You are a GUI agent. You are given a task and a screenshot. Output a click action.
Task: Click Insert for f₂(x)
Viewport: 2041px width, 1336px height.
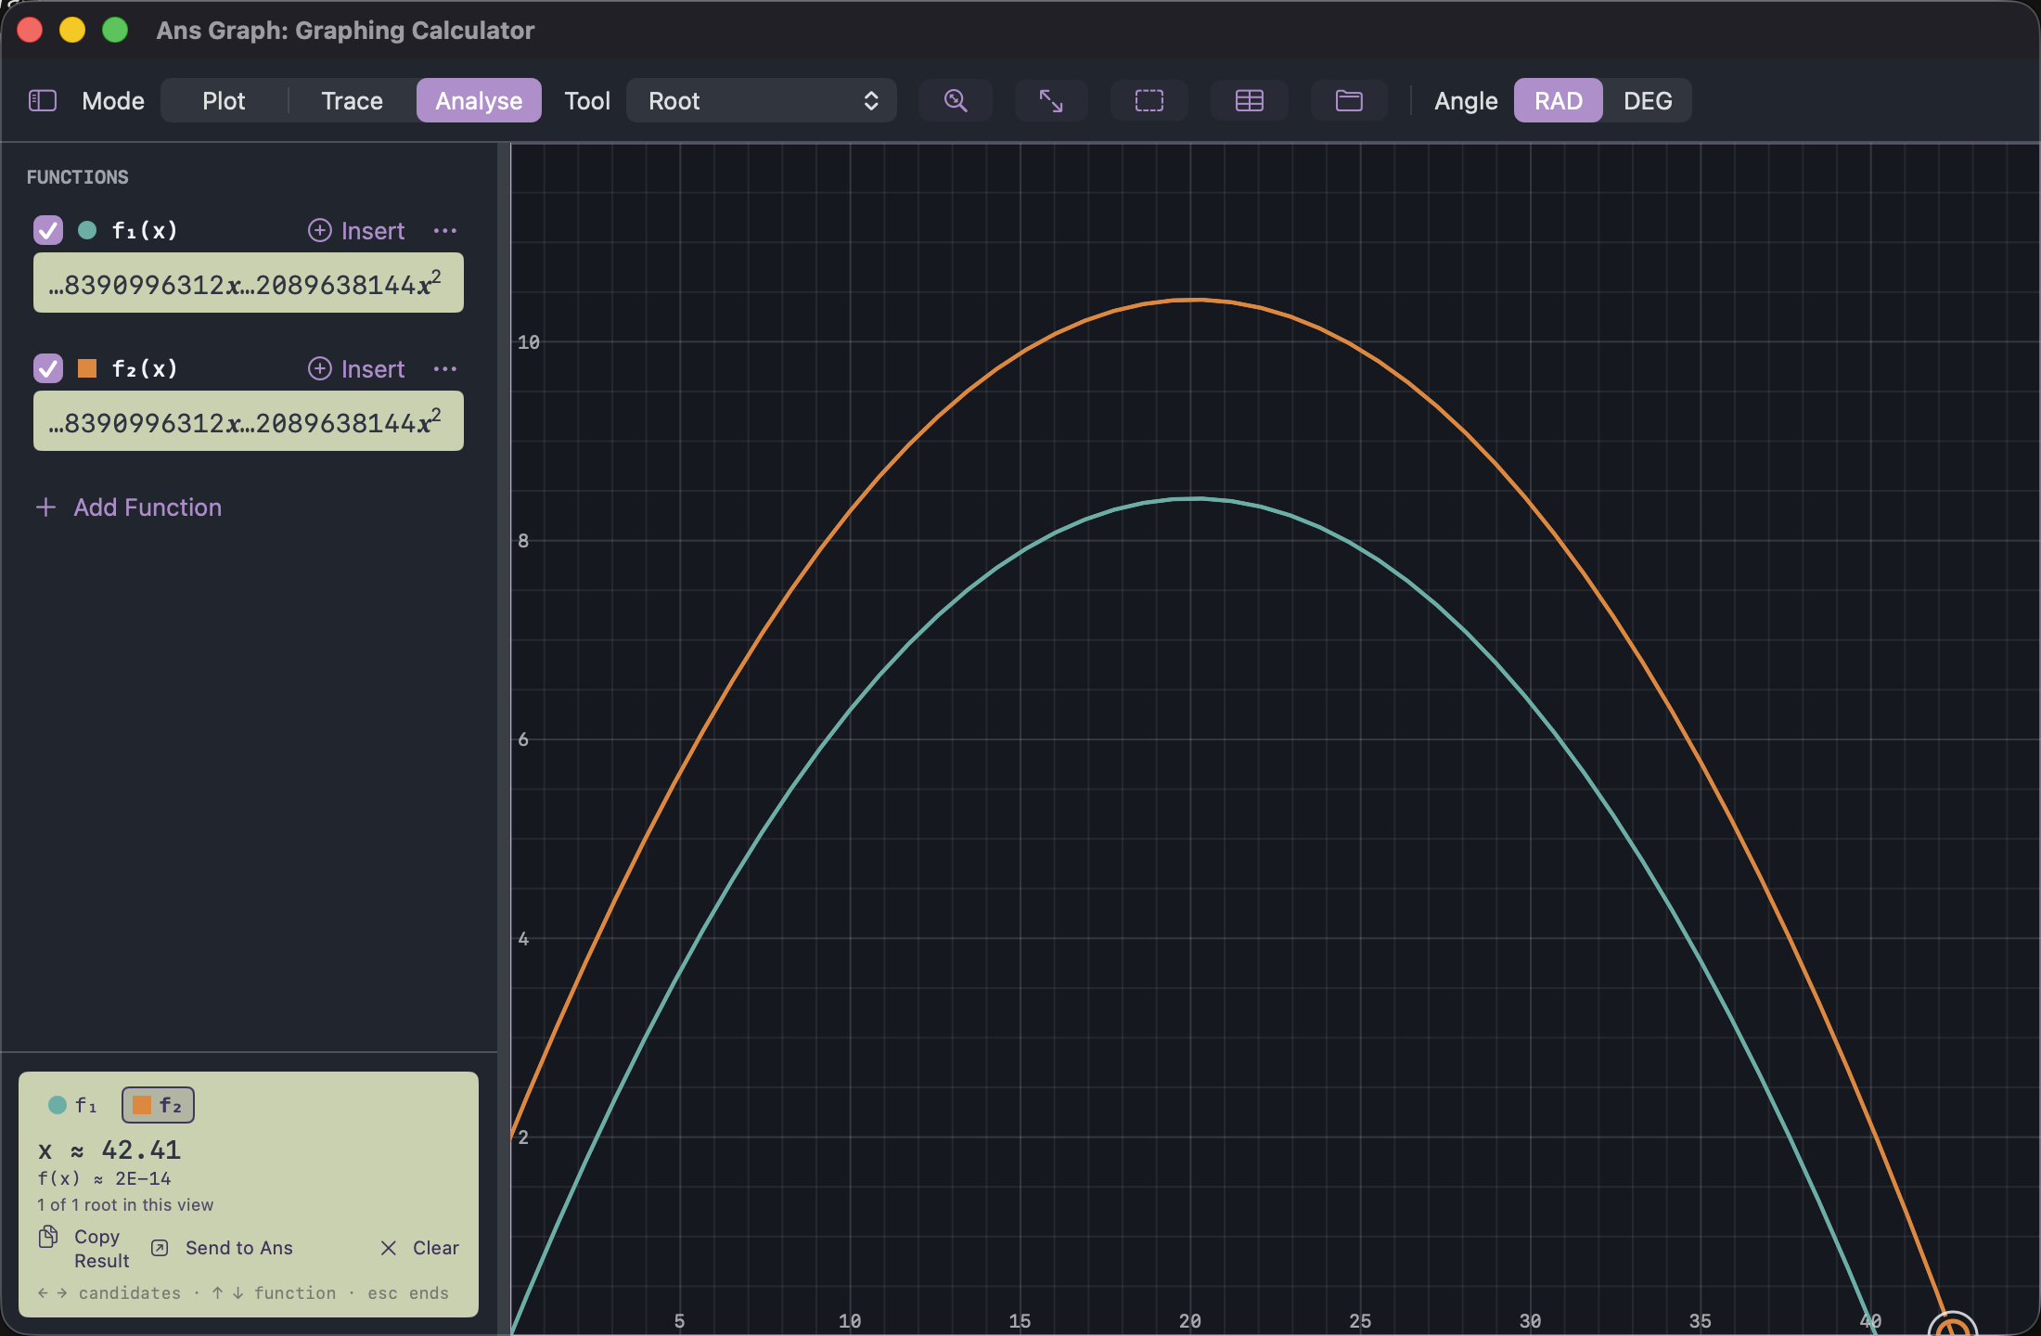(356, 368)
